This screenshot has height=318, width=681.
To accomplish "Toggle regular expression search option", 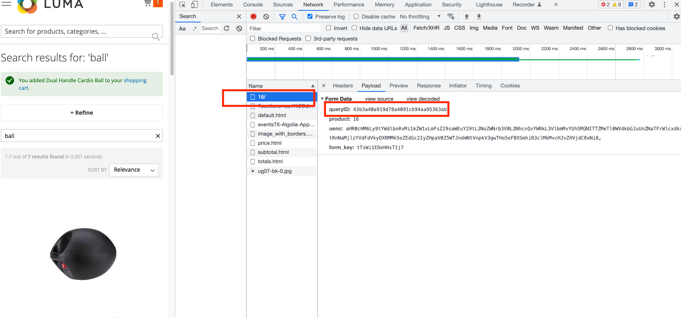I will coord(195,28).
